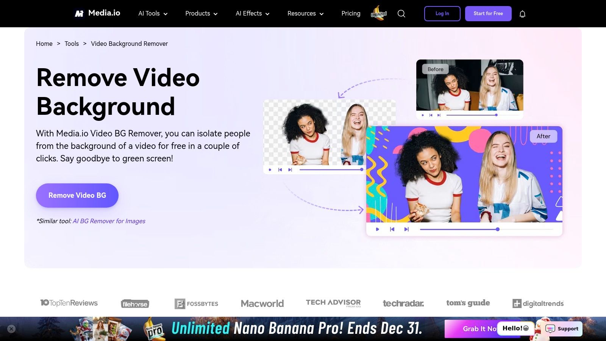Open the Resources menu

point(305,13)
